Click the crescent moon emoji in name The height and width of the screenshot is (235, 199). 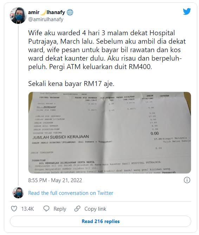pos(43,12)
